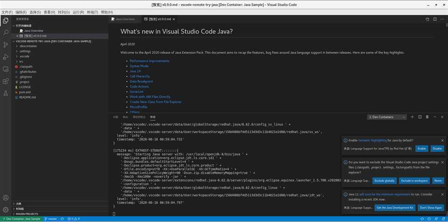
Task: Add a new terminal with plus icon
Action: [412, 117]
